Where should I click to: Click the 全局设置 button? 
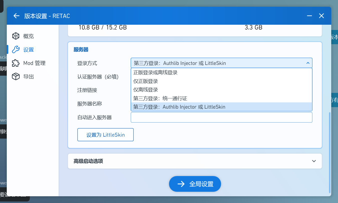pos(195,184)
